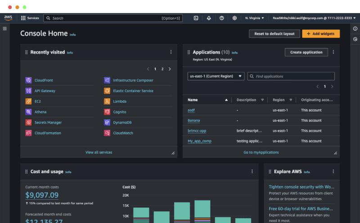Image resolution: width=360 pixels, height=223 pixels.
Task: Grab the Explore AWS drag handle
Action: click(270, 172)
